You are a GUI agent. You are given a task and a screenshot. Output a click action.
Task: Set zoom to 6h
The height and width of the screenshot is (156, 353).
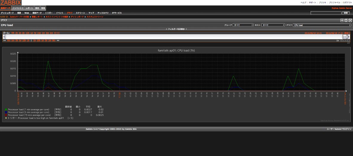23,33
